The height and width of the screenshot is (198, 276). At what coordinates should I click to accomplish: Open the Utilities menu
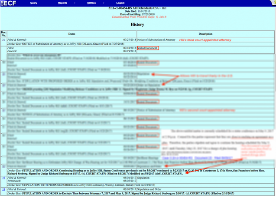coord(91,3)
